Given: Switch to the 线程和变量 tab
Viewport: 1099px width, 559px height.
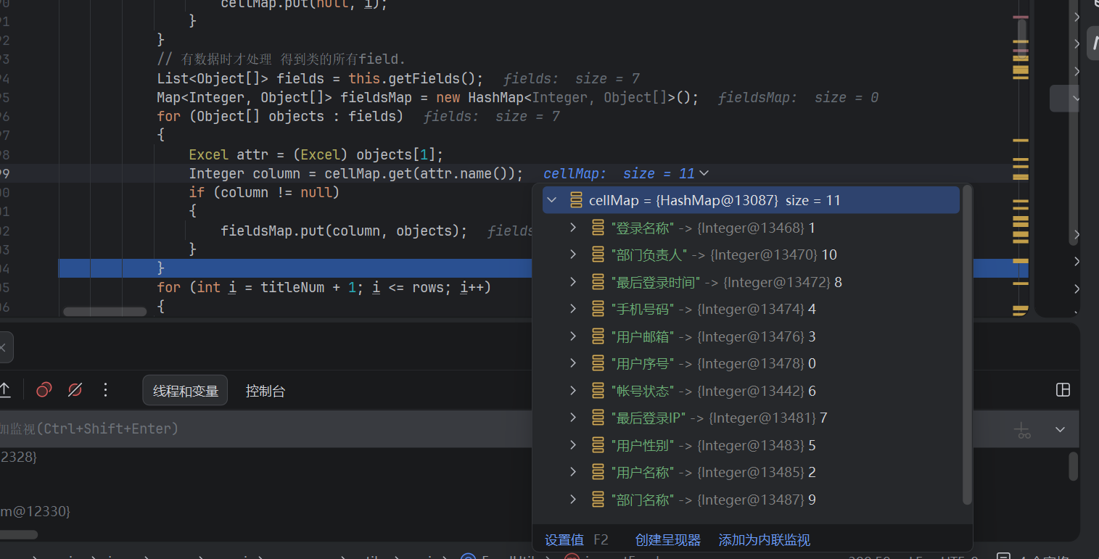Looking at the screenshot, I should pos(185,391).
